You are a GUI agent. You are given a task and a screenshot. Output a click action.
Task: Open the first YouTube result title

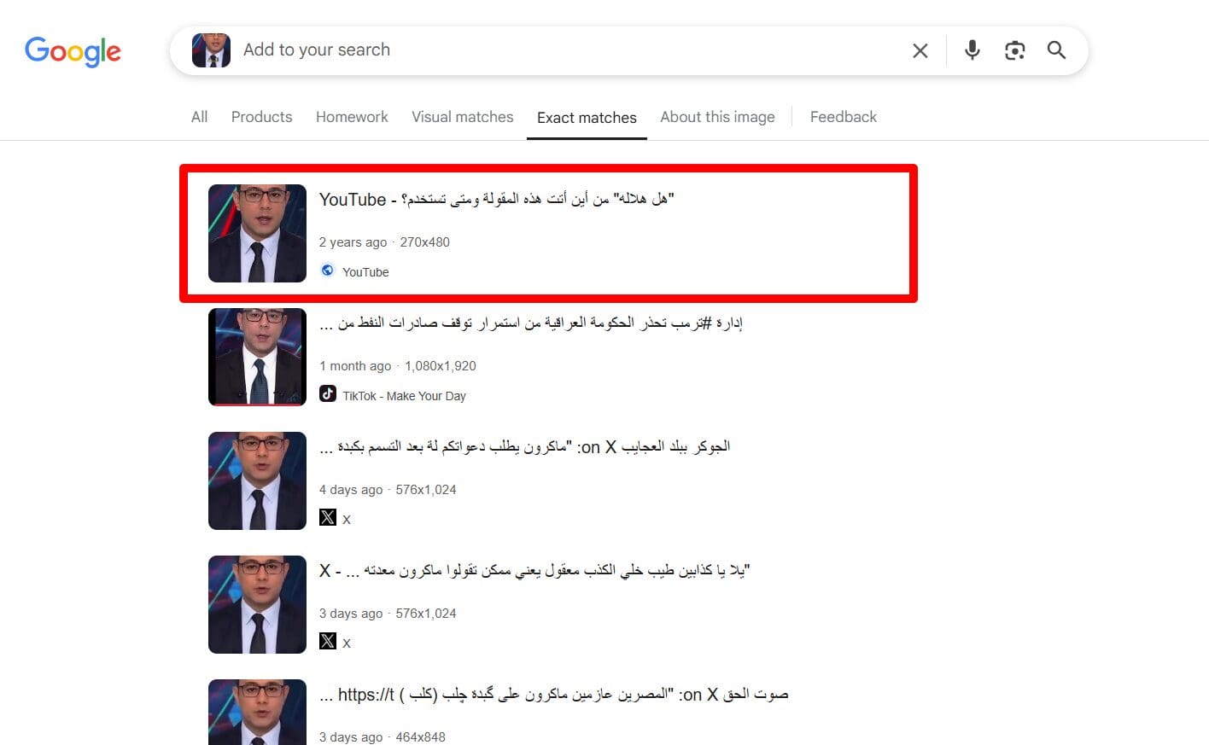tap(497, 199)
